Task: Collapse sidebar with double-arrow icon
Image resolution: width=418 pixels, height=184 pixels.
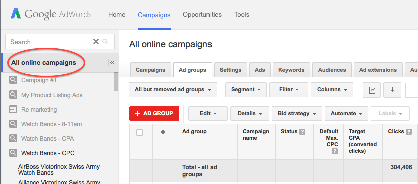Action: [112, 63]
